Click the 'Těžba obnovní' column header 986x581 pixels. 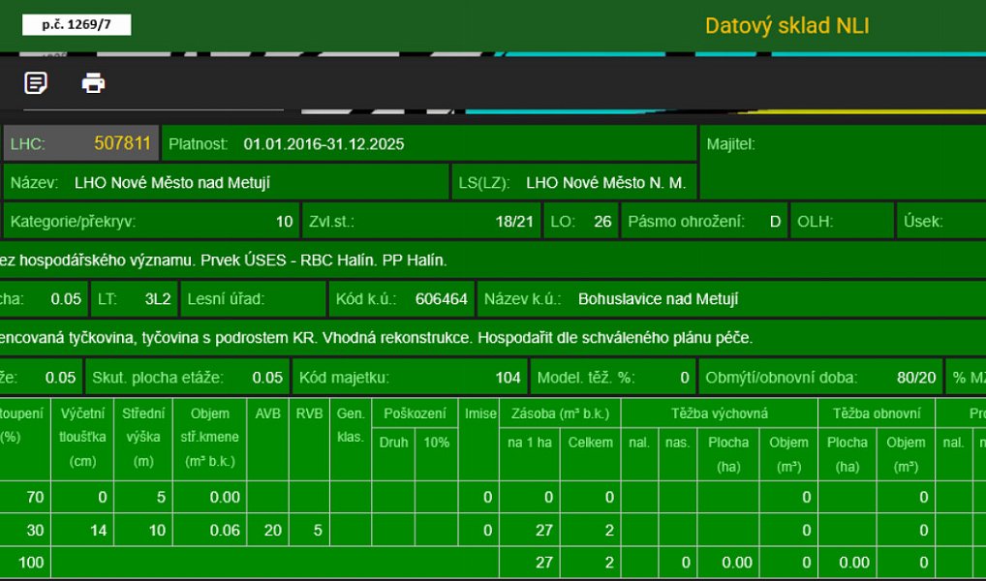tap(877, 413)
